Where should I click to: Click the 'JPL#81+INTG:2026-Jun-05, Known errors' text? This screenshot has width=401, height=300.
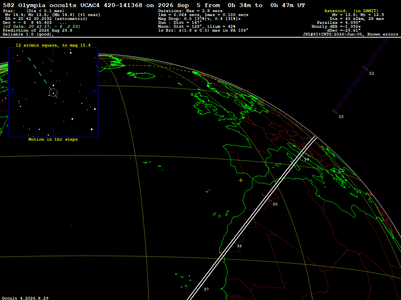350,34
